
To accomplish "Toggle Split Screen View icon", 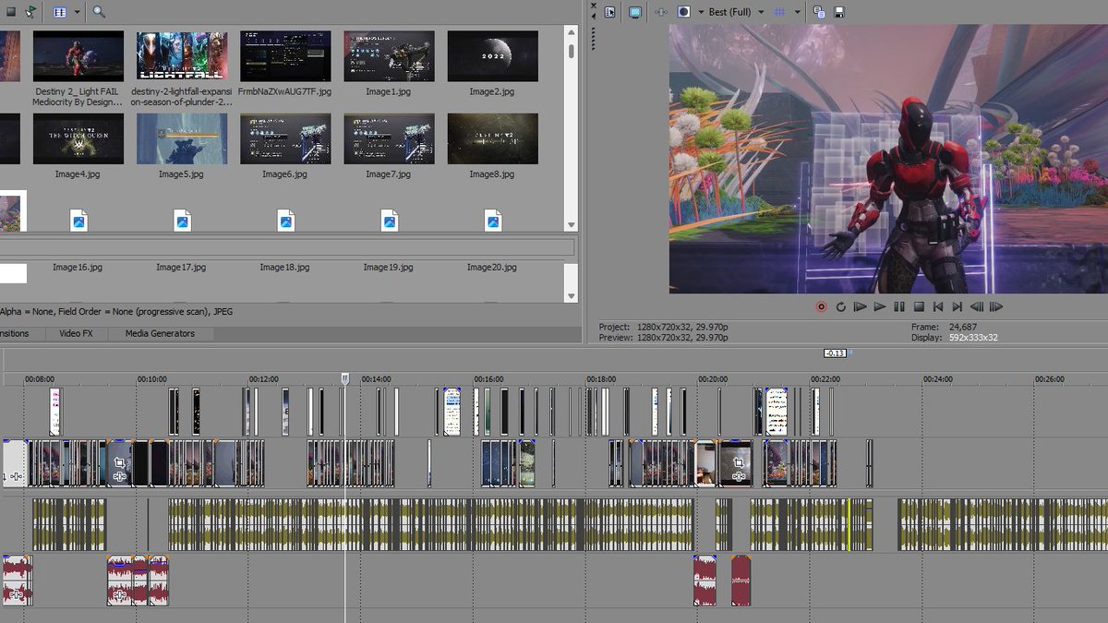I will point(684,12).
